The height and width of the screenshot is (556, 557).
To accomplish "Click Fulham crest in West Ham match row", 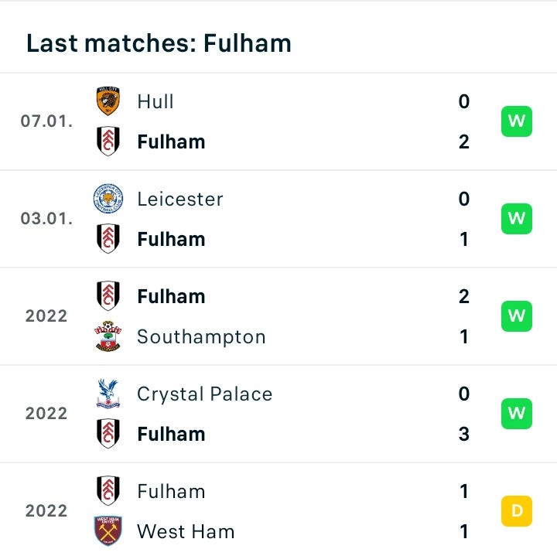I will (108, 491).
